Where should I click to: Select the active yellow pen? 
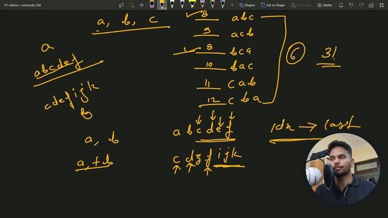(x=162, y=4)
